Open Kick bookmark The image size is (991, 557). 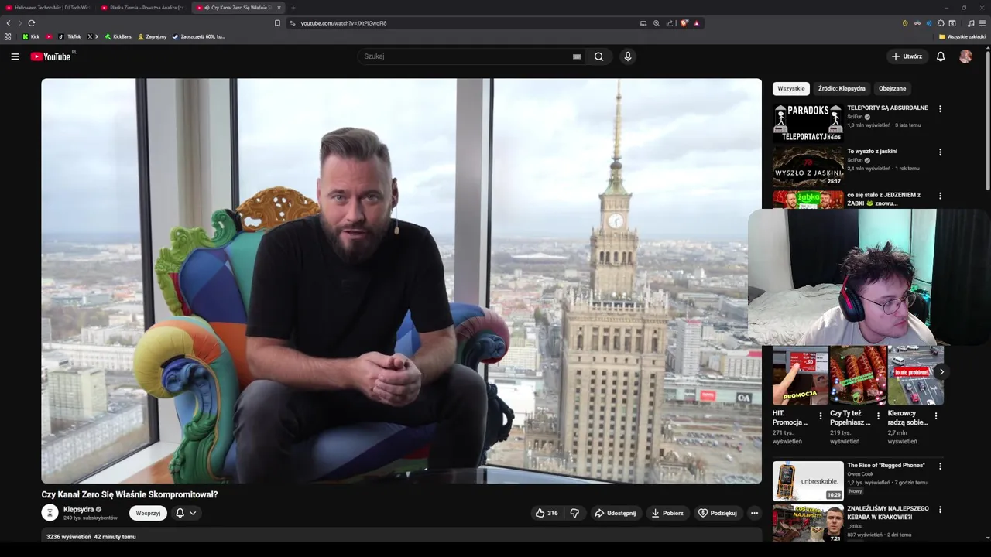31,36
